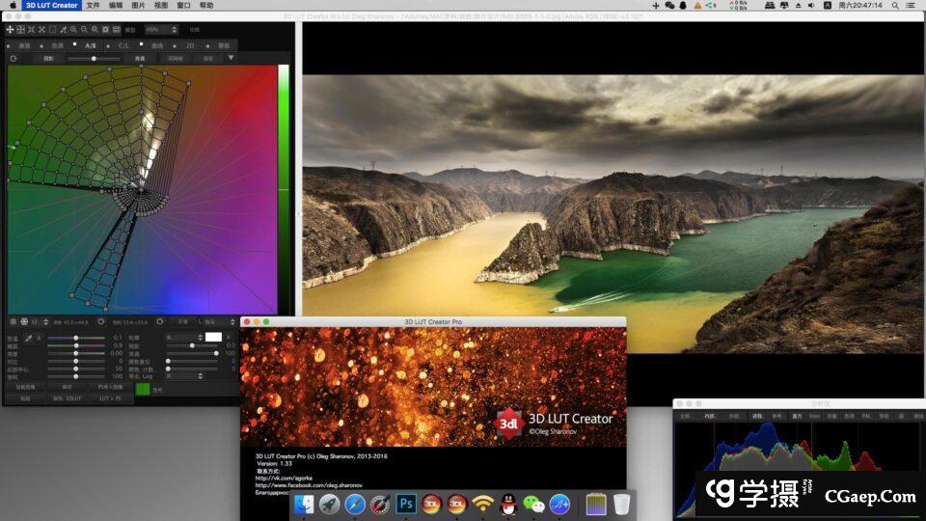Viewport: 926px width, 521px height.
Task: Click the rectangle selection tool icon
Action: [52, 30]
